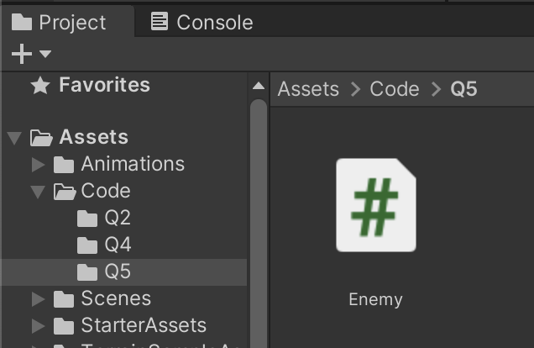
Task: Select the Q5 folder in tree
Action: click(x=118, y=272)
